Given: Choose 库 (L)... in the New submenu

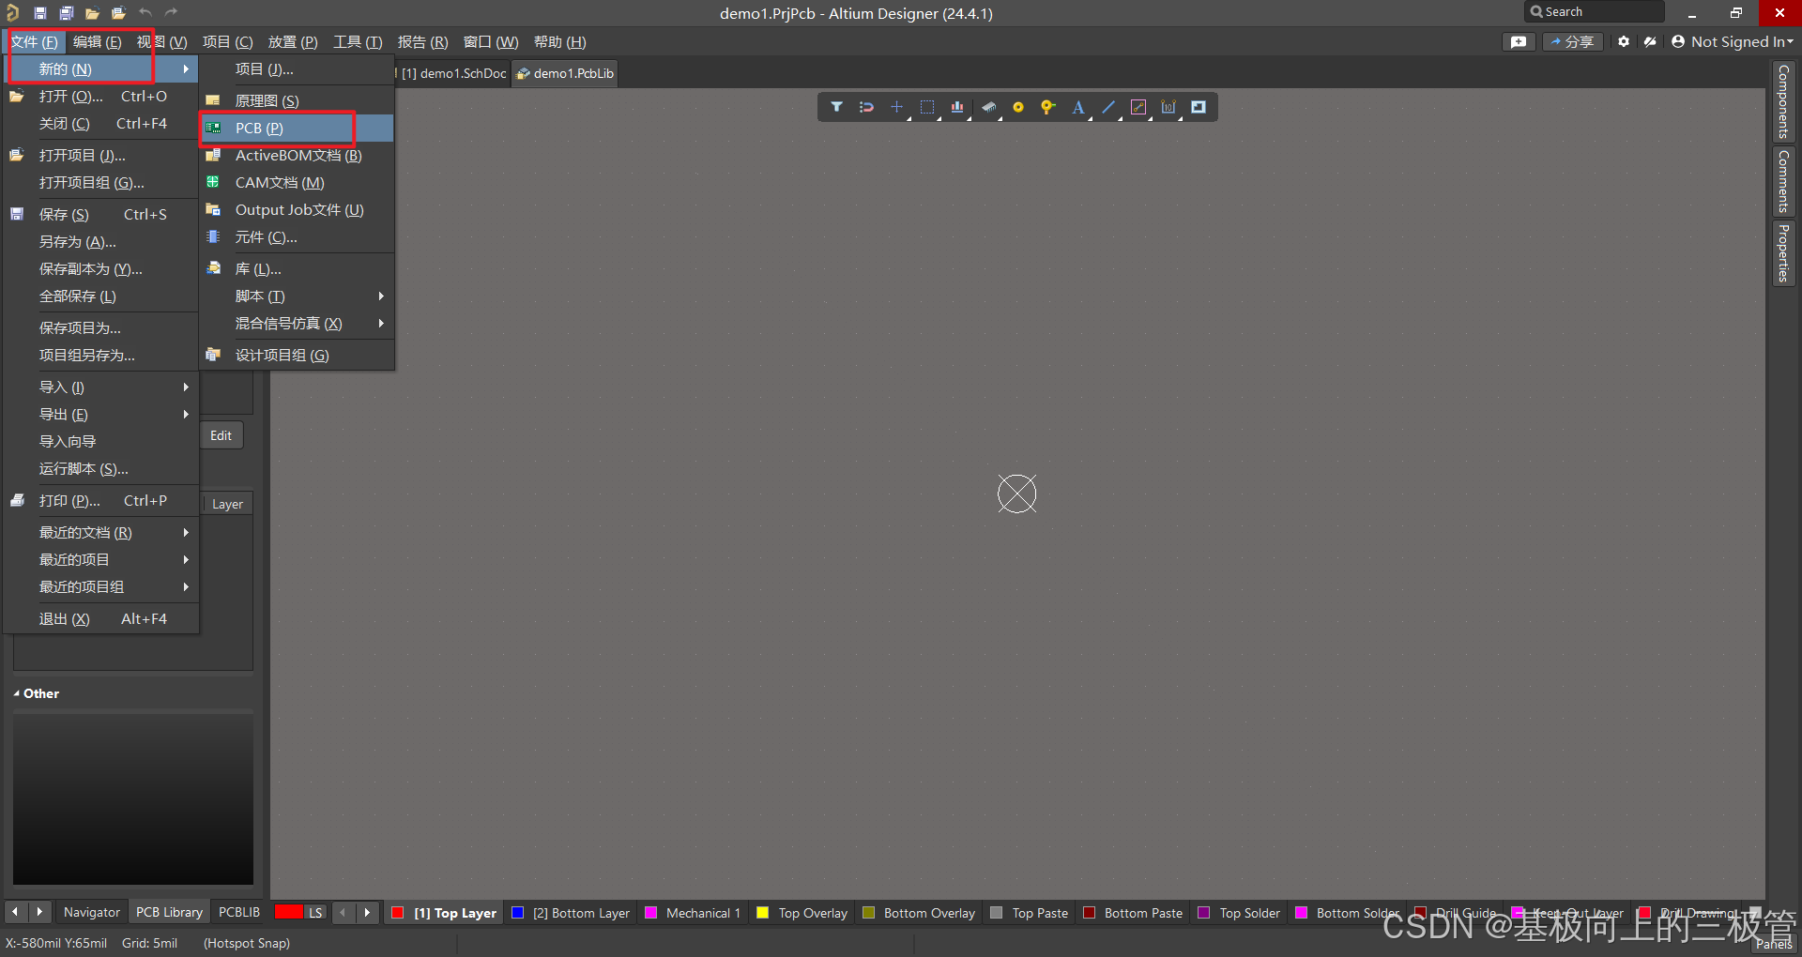Looking at the screenshot, I should [x=297, y=268].
